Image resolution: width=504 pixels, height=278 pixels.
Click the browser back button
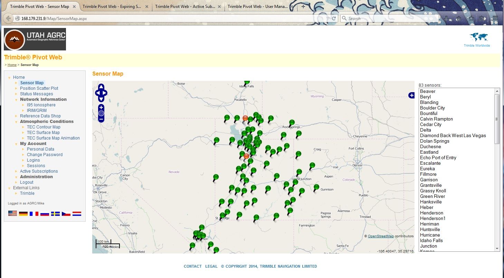point(9,18)
